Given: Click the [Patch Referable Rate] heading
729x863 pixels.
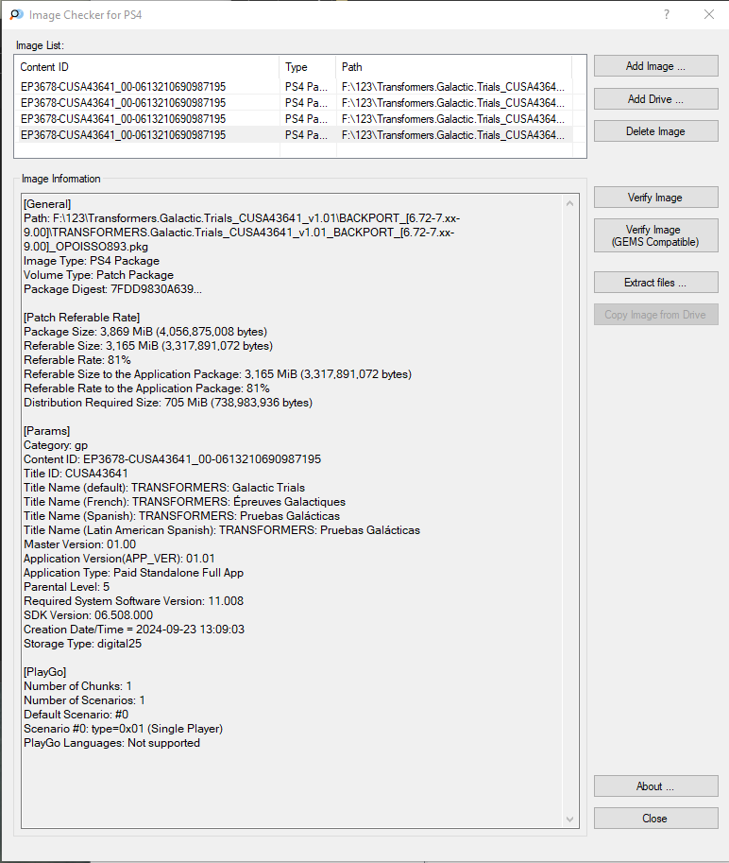Looking at the screenshot, I should pyautogui.click(x=82, y=318).
